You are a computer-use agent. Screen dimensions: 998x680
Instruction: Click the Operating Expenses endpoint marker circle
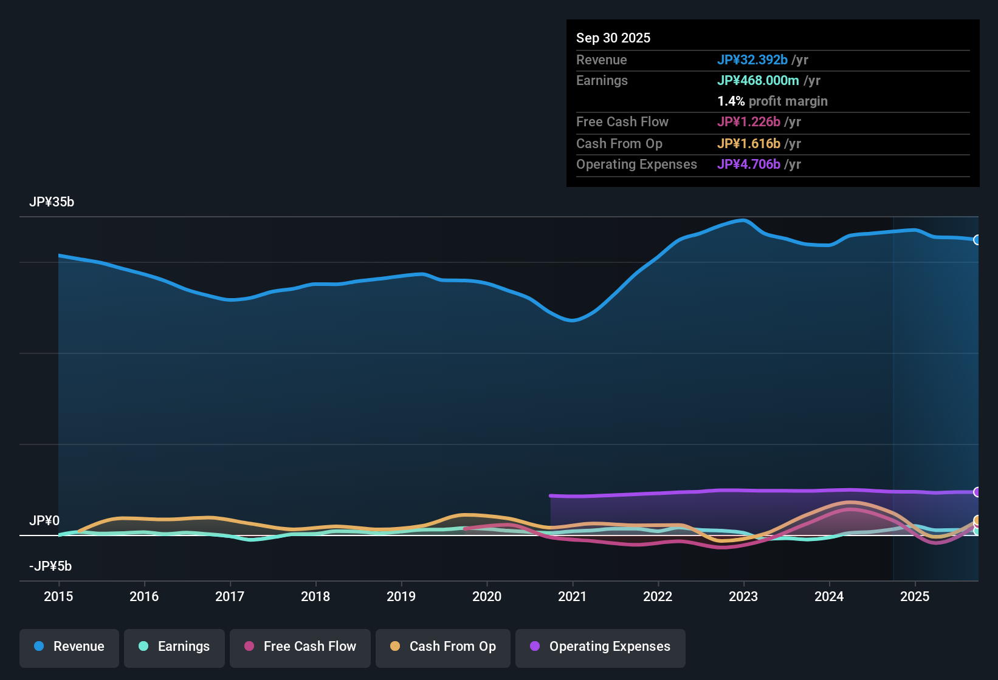977,492
